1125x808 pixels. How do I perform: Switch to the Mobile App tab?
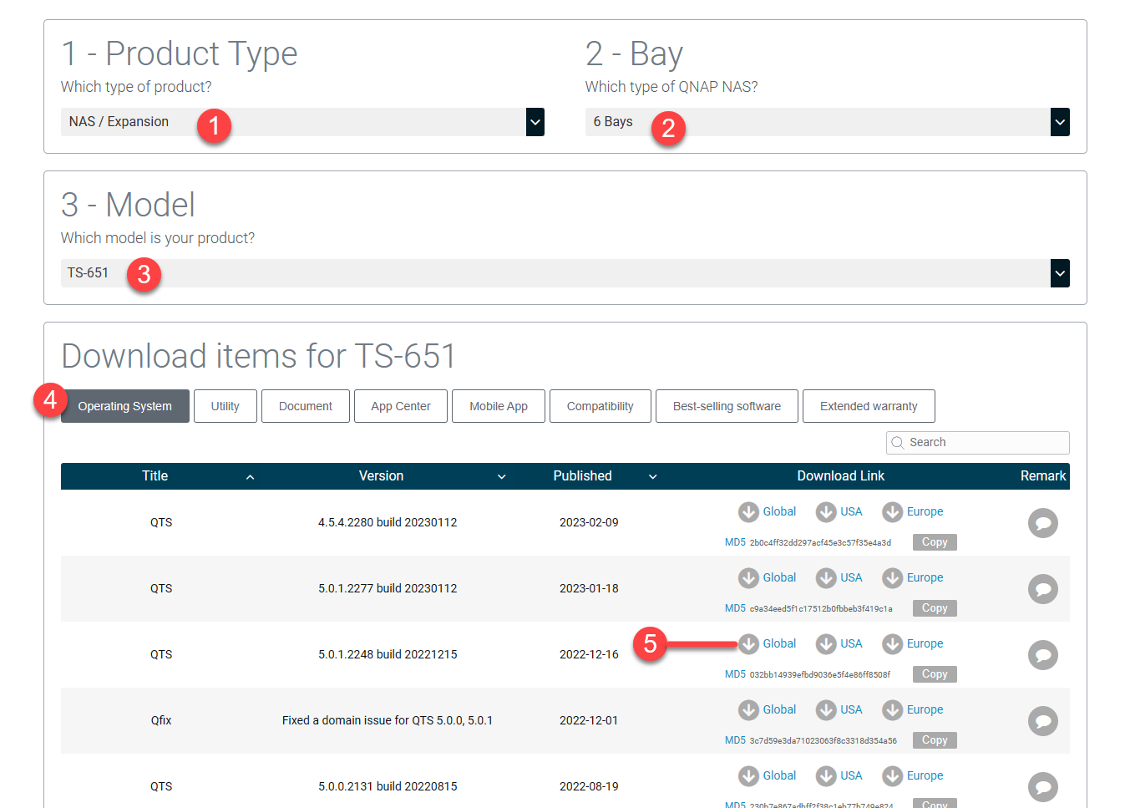[x=499, y=406]
